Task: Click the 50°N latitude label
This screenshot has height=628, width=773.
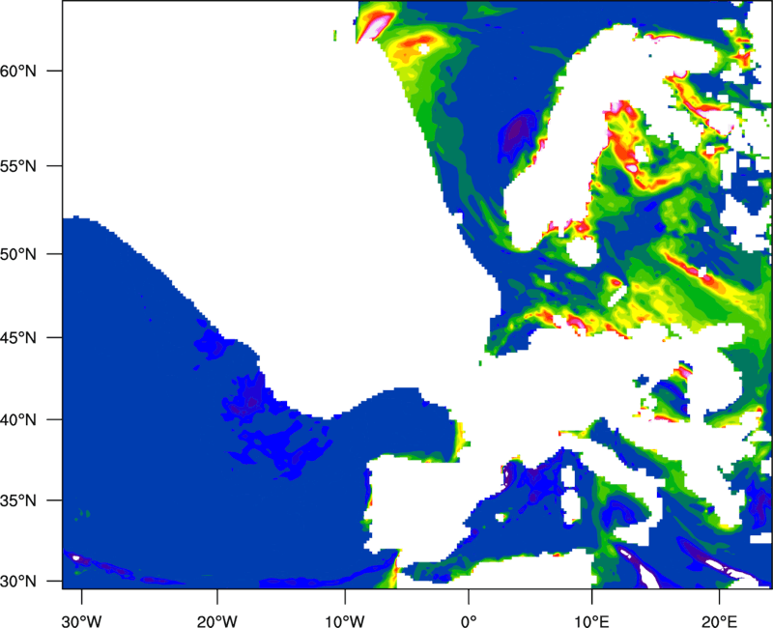Action: [18, 254]
